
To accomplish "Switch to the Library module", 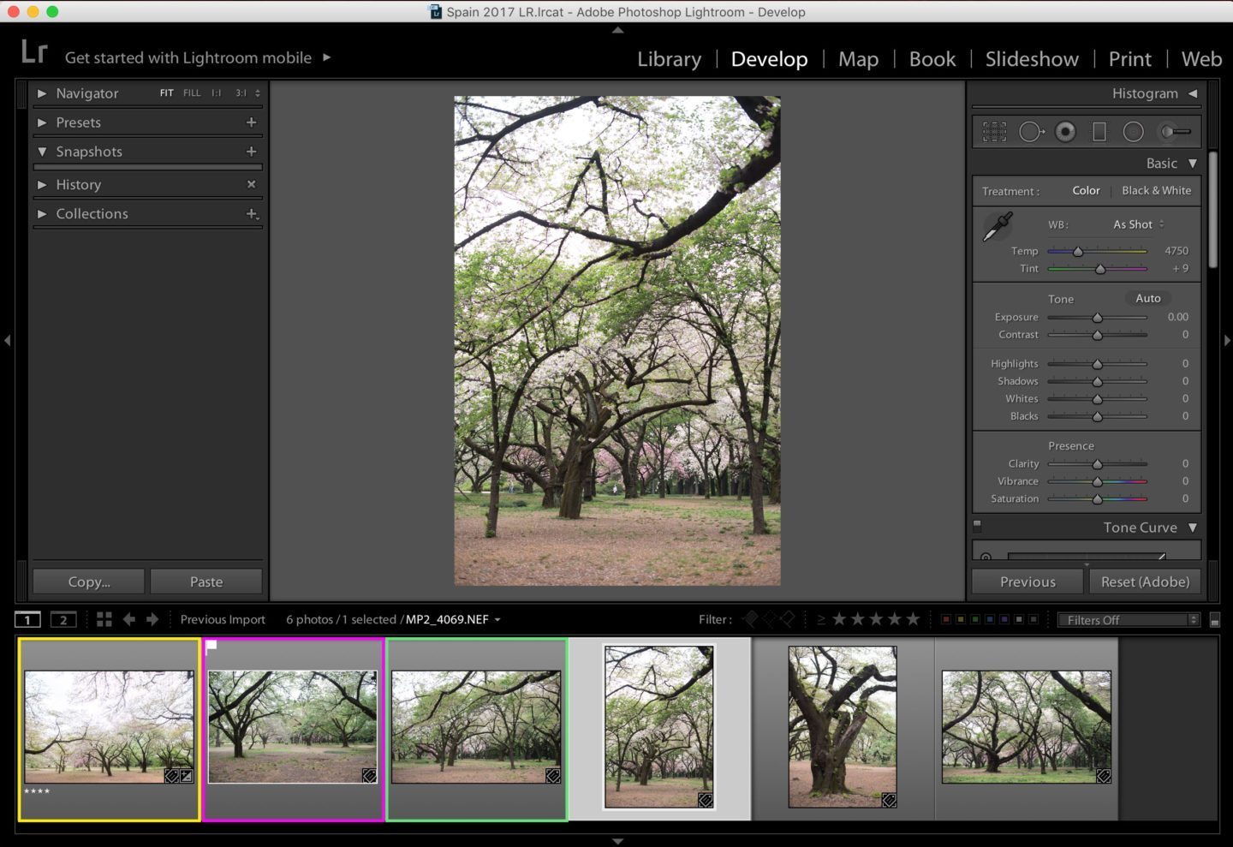I will coord(669,59).
